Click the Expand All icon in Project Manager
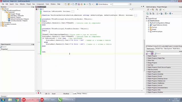The image size is (182, 102). pyautogui.click(x=150, y=14)
